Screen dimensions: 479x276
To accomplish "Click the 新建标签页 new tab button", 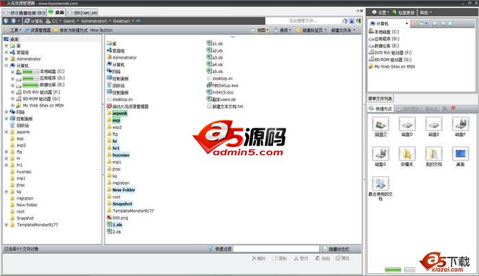I will click(x=311, y=30).
